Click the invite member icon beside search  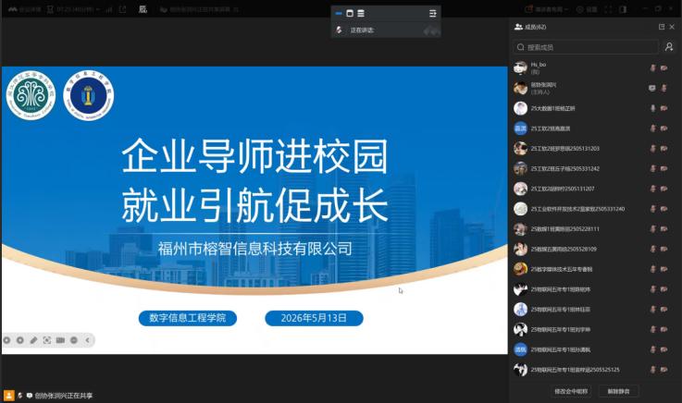pos(669,46)
